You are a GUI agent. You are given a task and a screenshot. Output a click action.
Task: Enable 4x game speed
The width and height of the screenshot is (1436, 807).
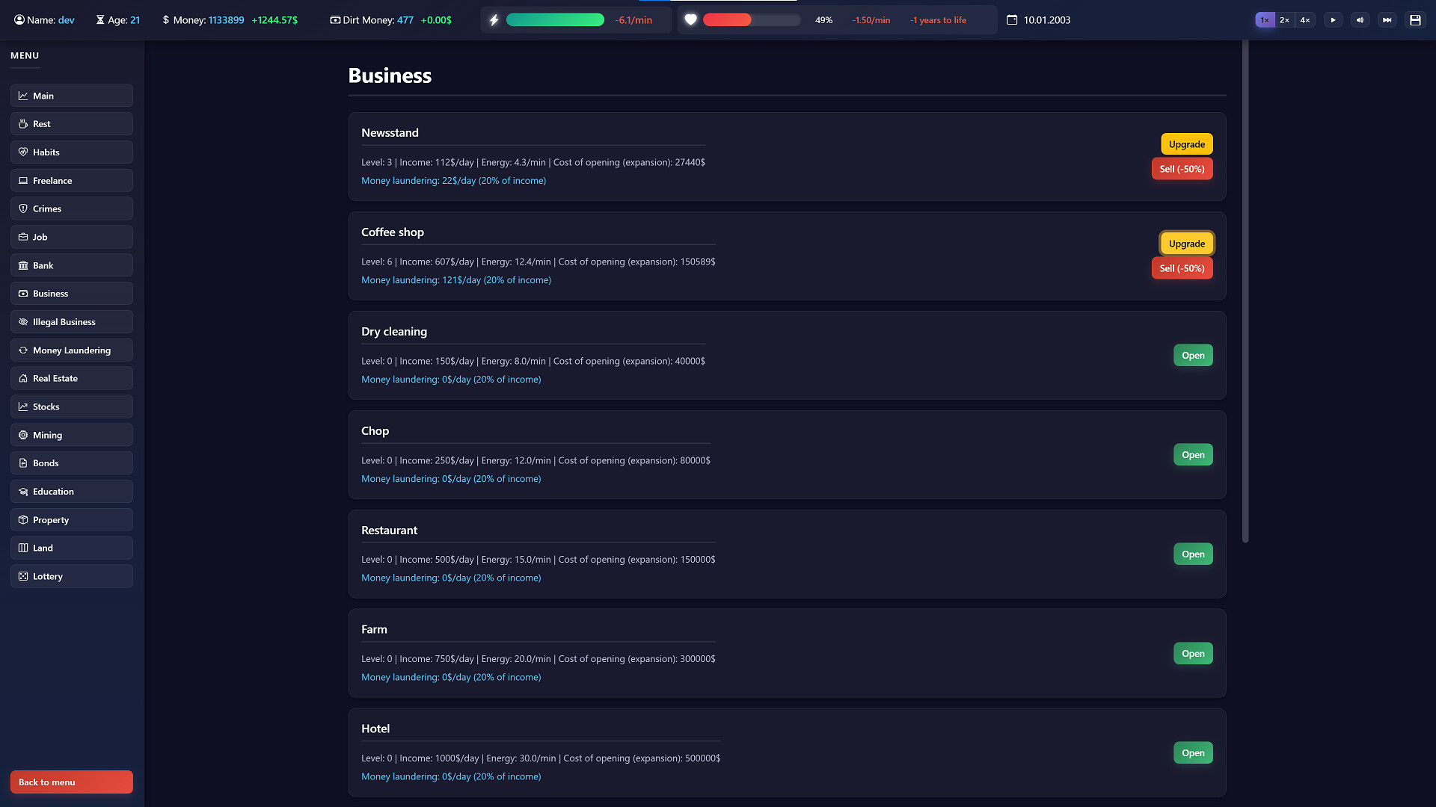point(1304,19)
